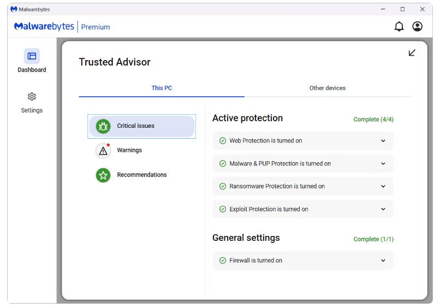Viewport: 440px width, 308px height.
Task: Collapse Trusted Advisor with the arrow icon
Action: click(x=412, y=52)
